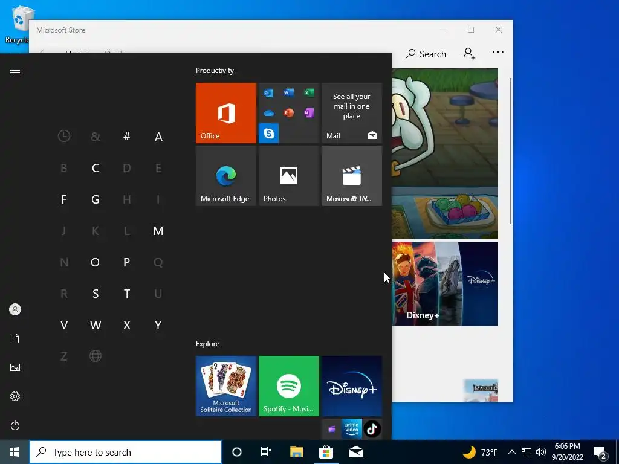Open Excel icon in Office folder tile
The image size is (619, 464).
click(x=309, y=92)
